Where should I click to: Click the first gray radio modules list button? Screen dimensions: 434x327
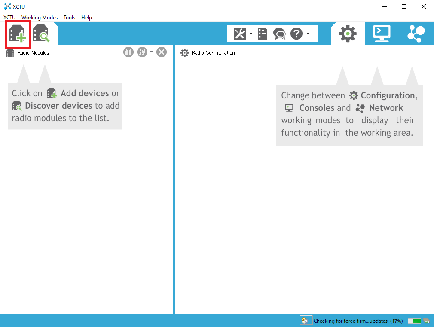point(128,52)
